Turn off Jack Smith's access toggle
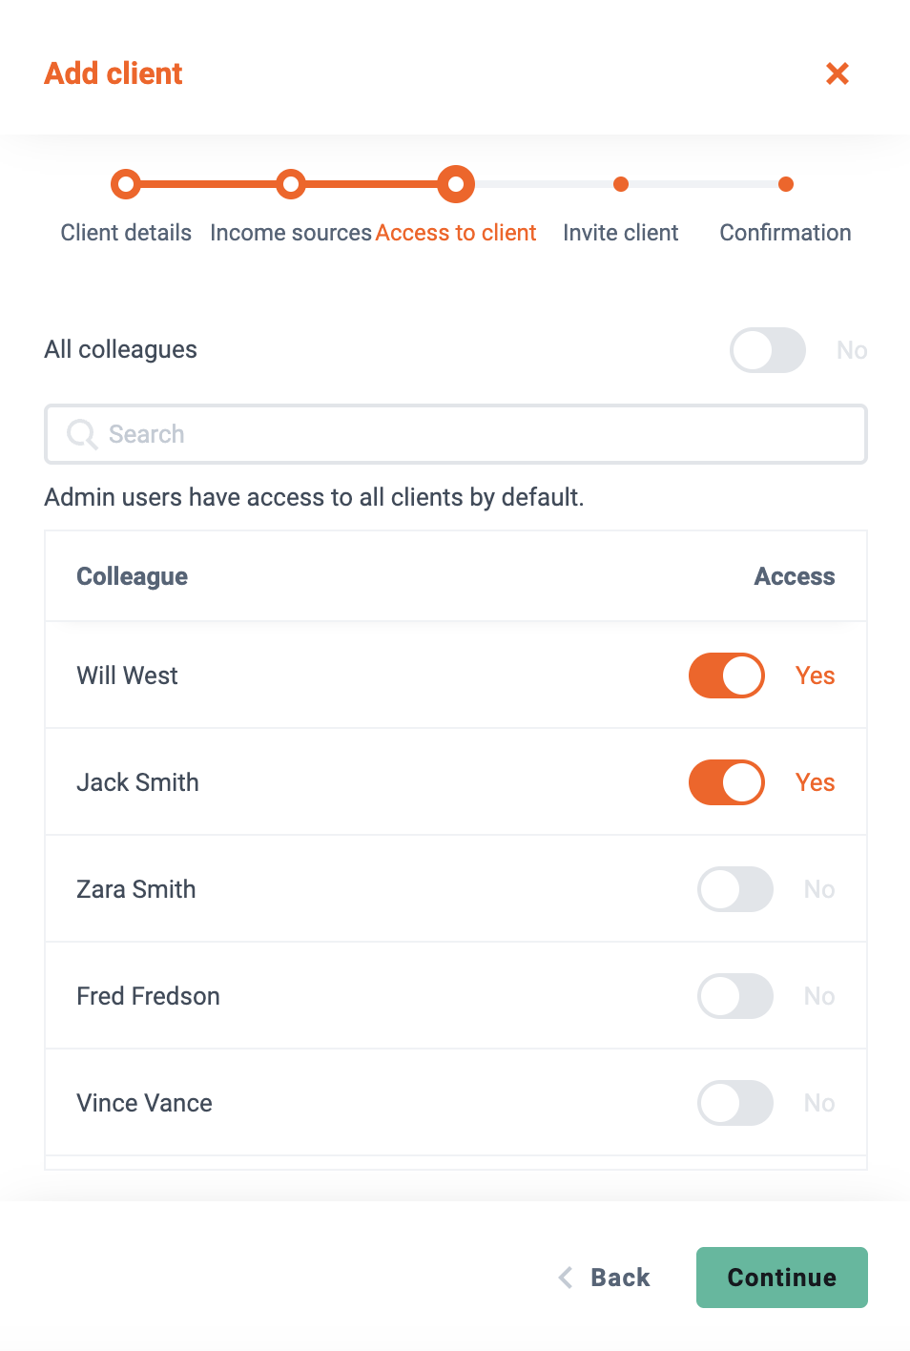This screenshot has height=1351, width=910. coord(727,782)
